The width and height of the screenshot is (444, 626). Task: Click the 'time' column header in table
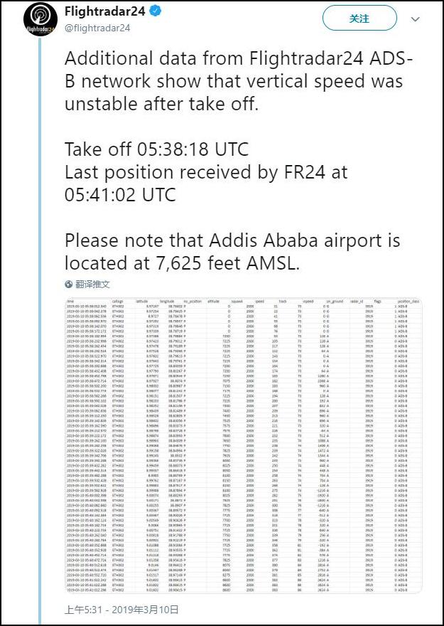pos(70,301)
